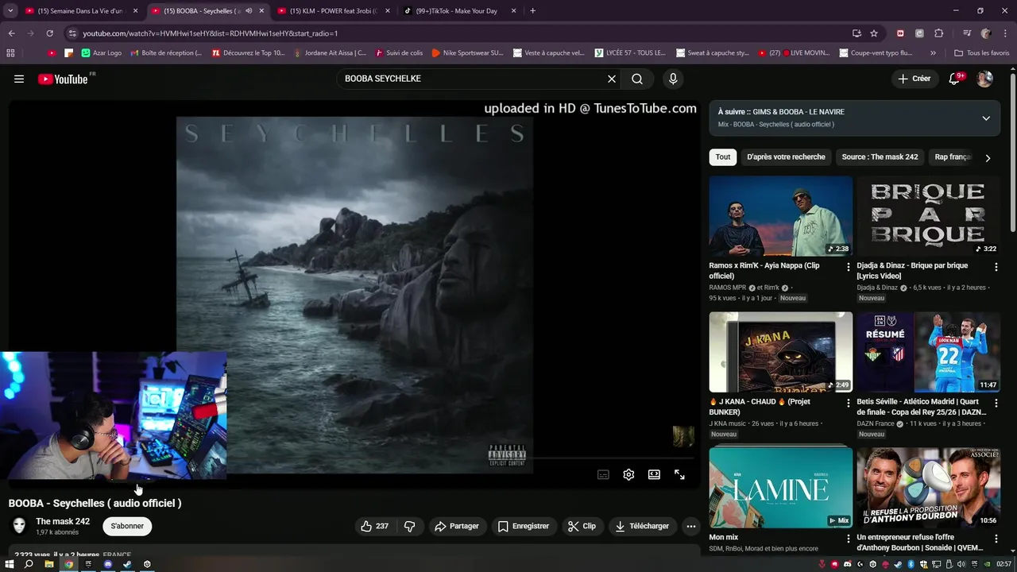
Task: Open options for Brique par brique video
Action: point(996,267)
